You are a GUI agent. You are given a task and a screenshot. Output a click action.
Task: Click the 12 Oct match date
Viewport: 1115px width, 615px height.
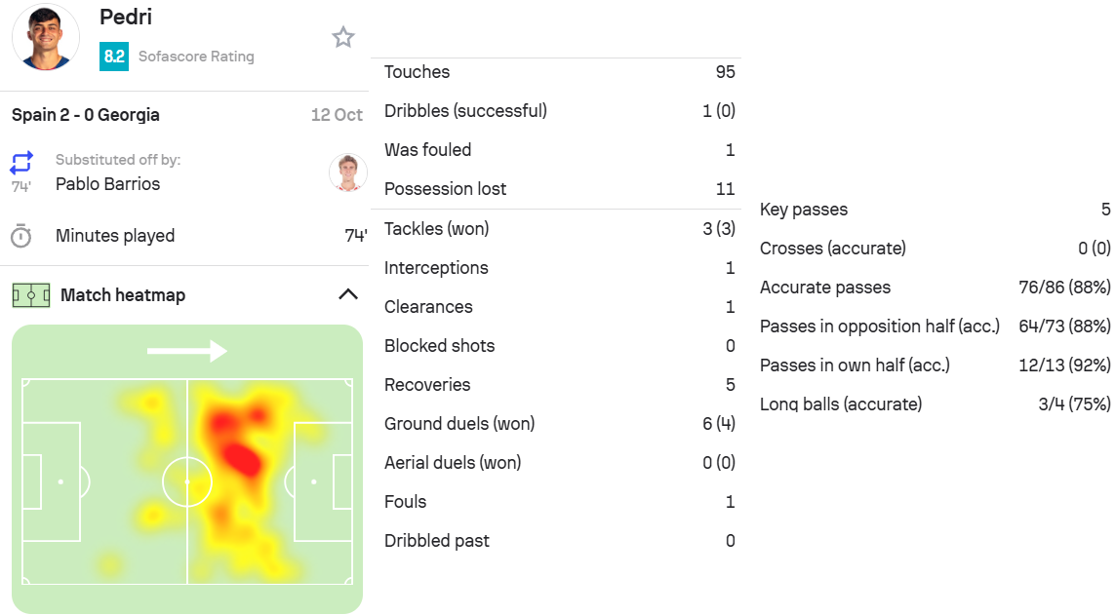point(337,115)
